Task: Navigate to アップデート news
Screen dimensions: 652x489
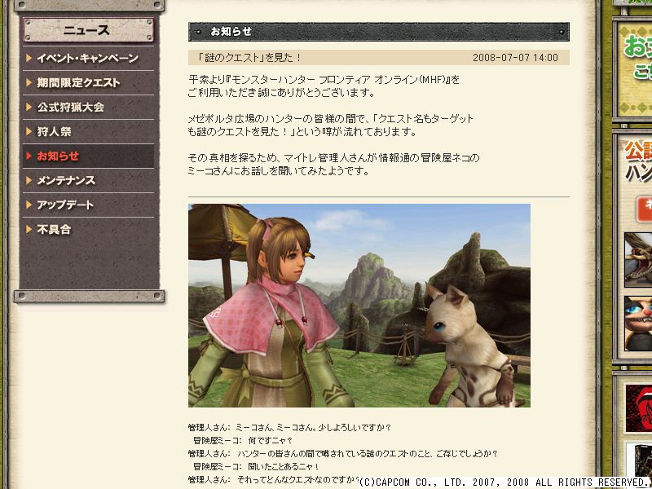Action: (88, 205)
